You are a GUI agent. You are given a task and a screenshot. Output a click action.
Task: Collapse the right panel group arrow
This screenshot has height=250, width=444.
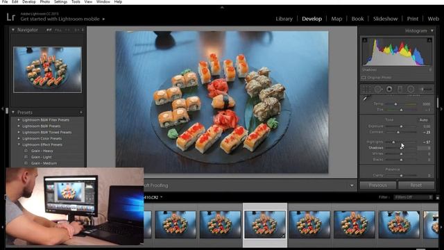click(441, 108)
